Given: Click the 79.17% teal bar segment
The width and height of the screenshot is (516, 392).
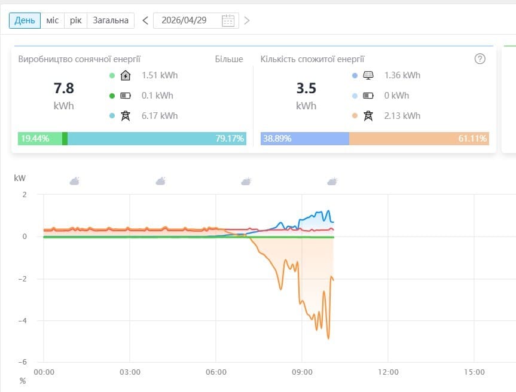Looking at the screenshot, I should coord(157,139).
